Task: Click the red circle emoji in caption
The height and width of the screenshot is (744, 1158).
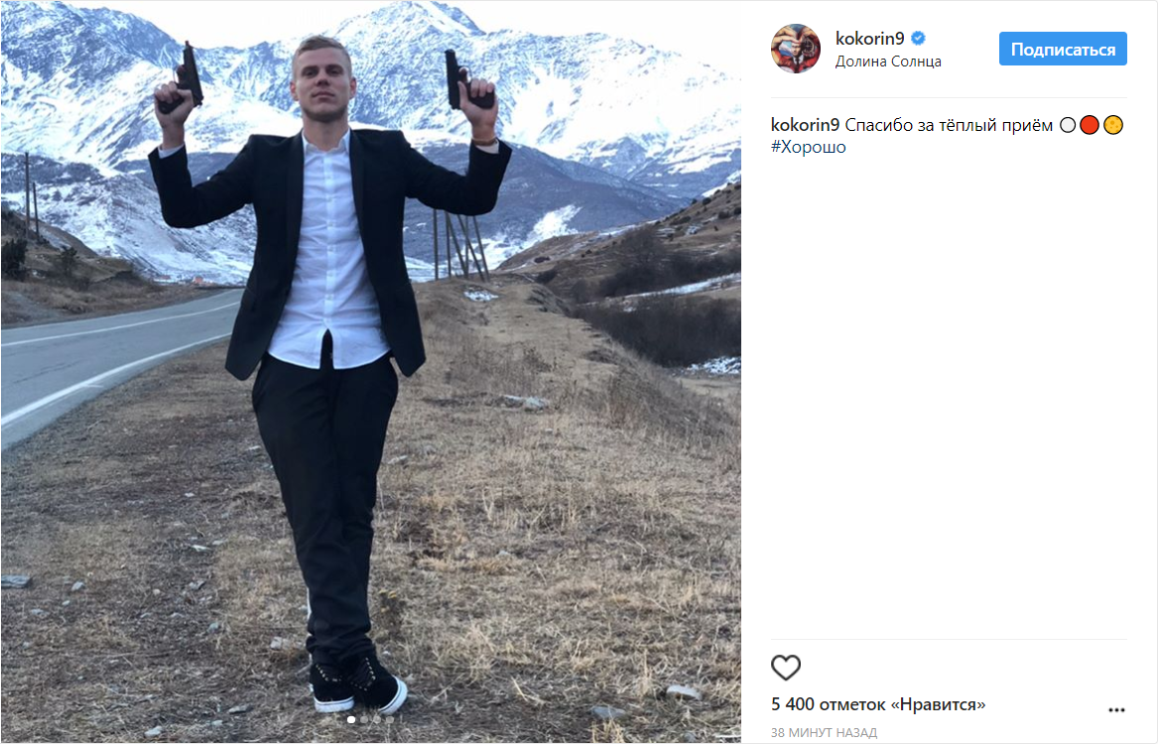Action: 1090,125
